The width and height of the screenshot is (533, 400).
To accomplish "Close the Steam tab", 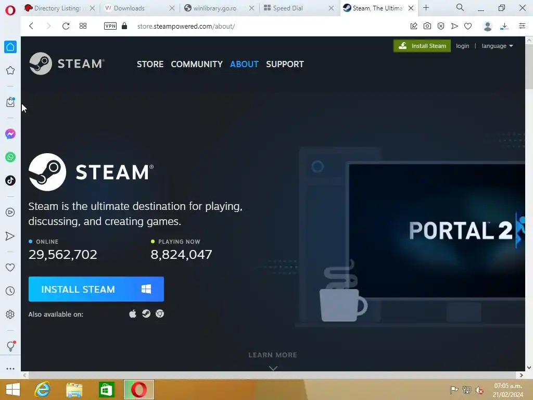I will pyautogui.click(x=411, y=8).
